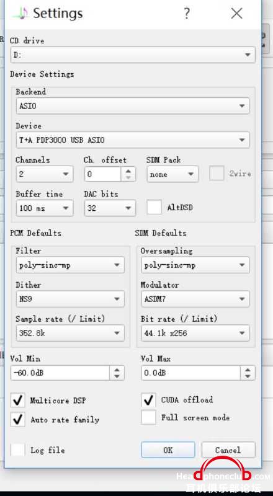Expand the Device T+A PDP3000 dropdown
273x496 pixels.
(x=133, y=140)
